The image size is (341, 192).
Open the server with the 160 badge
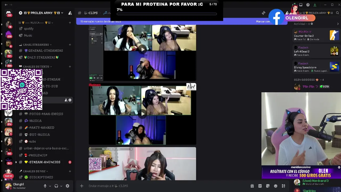[x=9, y=151]
